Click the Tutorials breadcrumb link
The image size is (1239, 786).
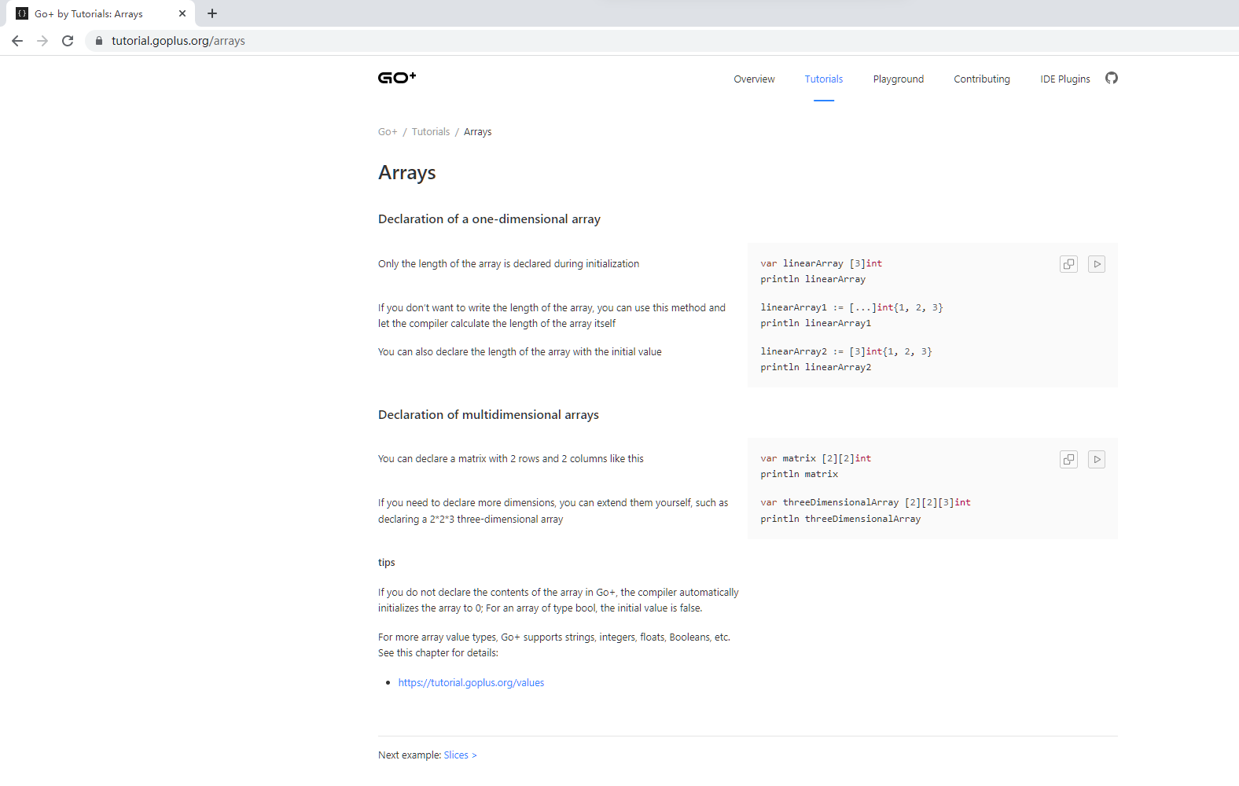click(x=431, y=132)
